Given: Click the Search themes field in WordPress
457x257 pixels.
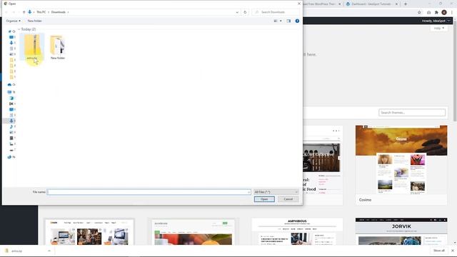Looking at the screenshot, I should tap(412, 113).
